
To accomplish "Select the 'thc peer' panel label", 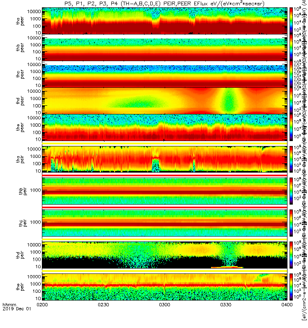I will coord(20,74).
